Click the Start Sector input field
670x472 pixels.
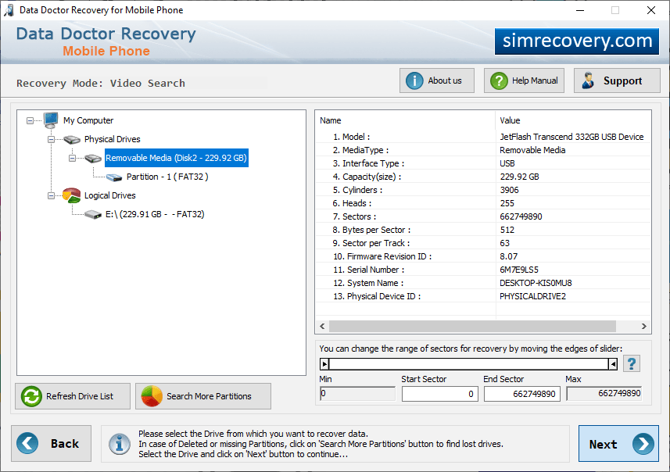(439, 394)
